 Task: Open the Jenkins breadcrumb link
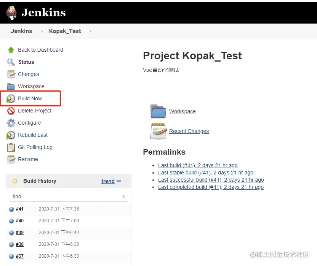(x=21, y=31)
